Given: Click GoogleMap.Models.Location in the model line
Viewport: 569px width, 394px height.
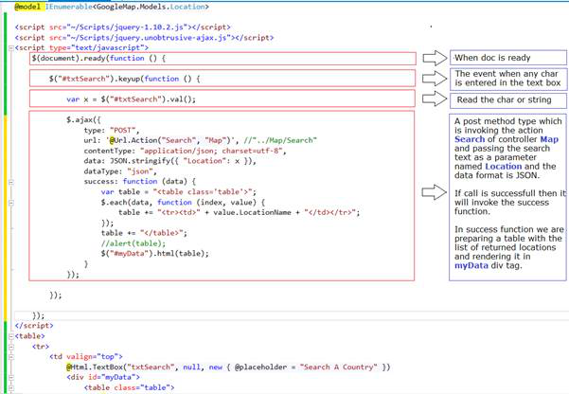Looking at the screenshot, I should (x=151, y=7).
